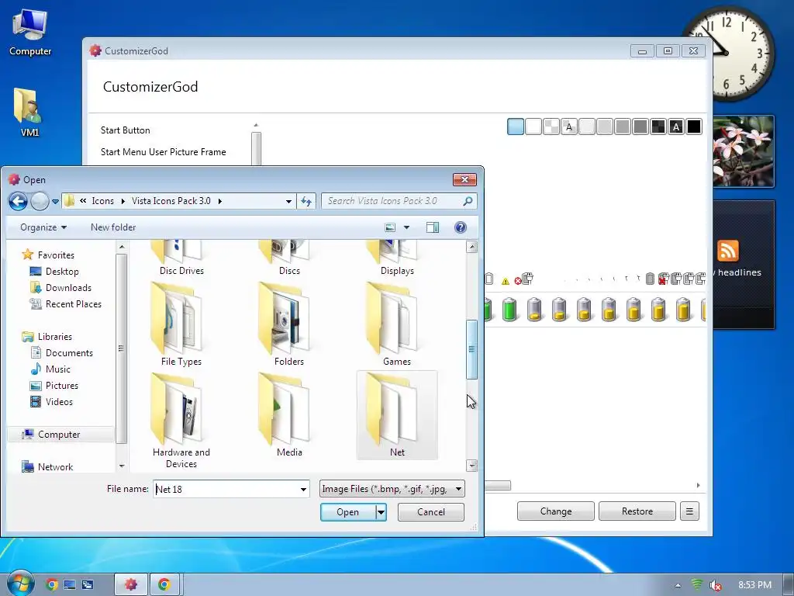
Task: Open the Organize dropdown
Action: click(43, 227)
